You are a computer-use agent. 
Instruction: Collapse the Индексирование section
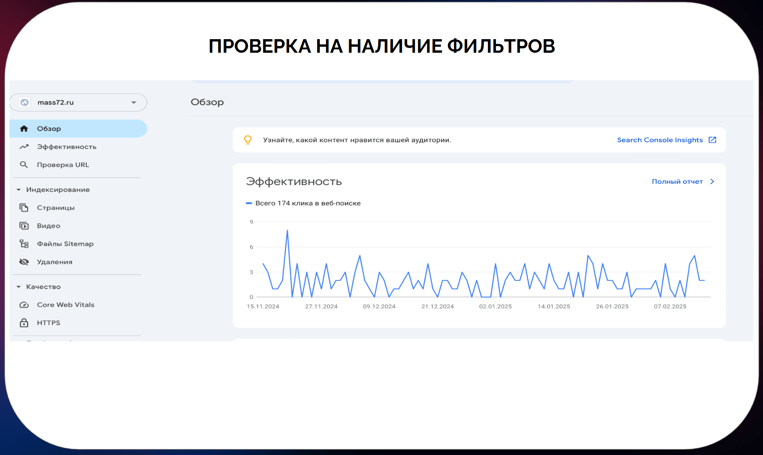(x=18, y=190)
